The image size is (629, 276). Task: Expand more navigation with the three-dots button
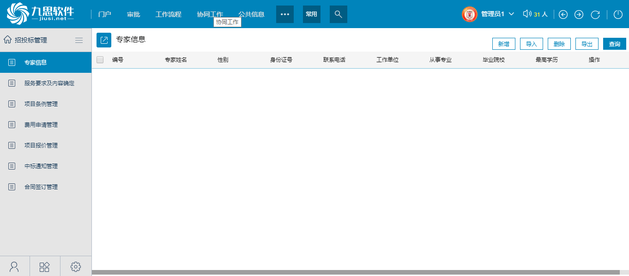(285, 14)
